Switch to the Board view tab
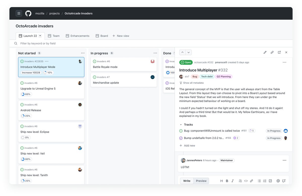Image resolution: width=302 pixels, height=196 pixels. click(102, 36)
